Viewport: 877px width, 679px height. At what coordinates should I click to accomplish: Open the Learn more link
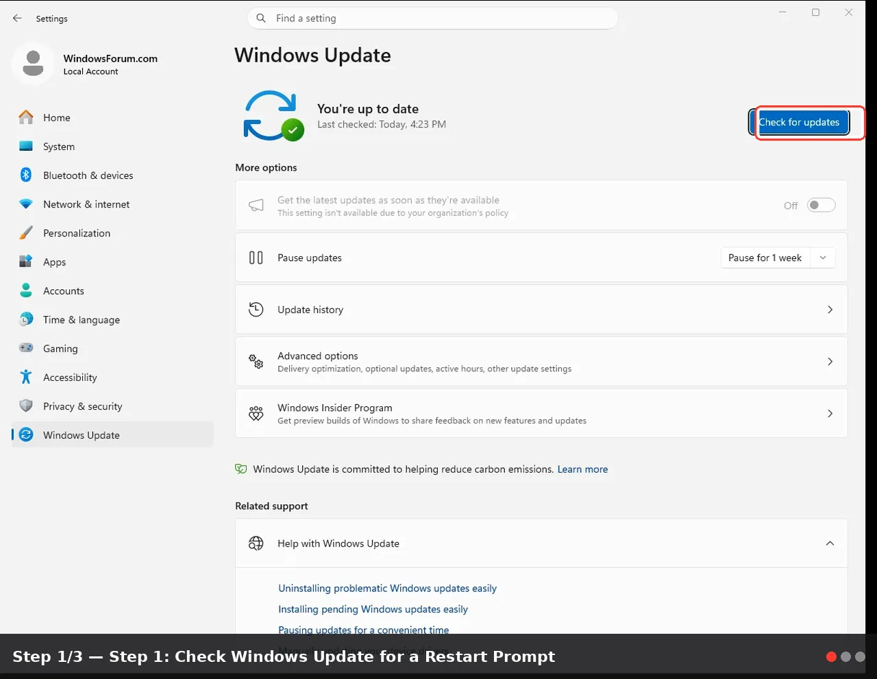[582, 469]
